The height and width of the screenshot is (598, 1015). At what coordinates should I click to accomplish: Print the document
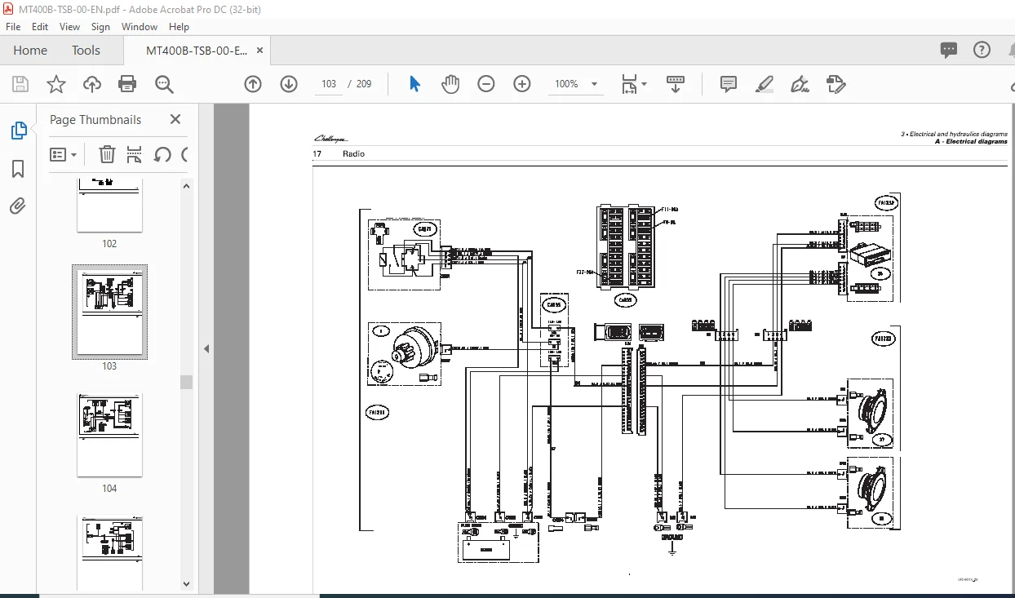coord(127,84)
